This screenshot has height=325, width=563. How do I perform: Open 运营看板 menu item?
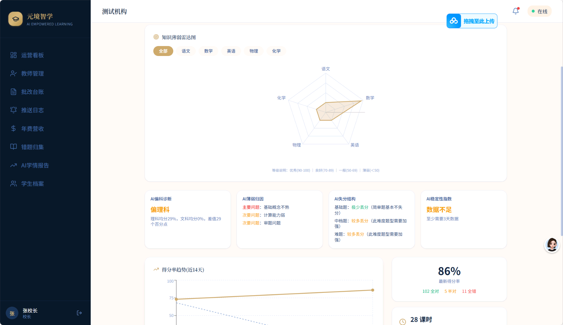(45, 55)
